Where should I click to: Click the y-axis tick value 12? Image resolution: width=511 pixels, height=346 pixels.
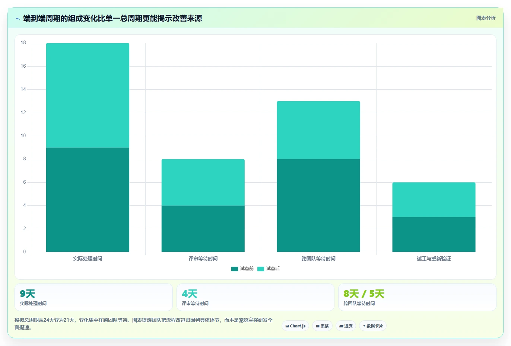tap(23, 113)
